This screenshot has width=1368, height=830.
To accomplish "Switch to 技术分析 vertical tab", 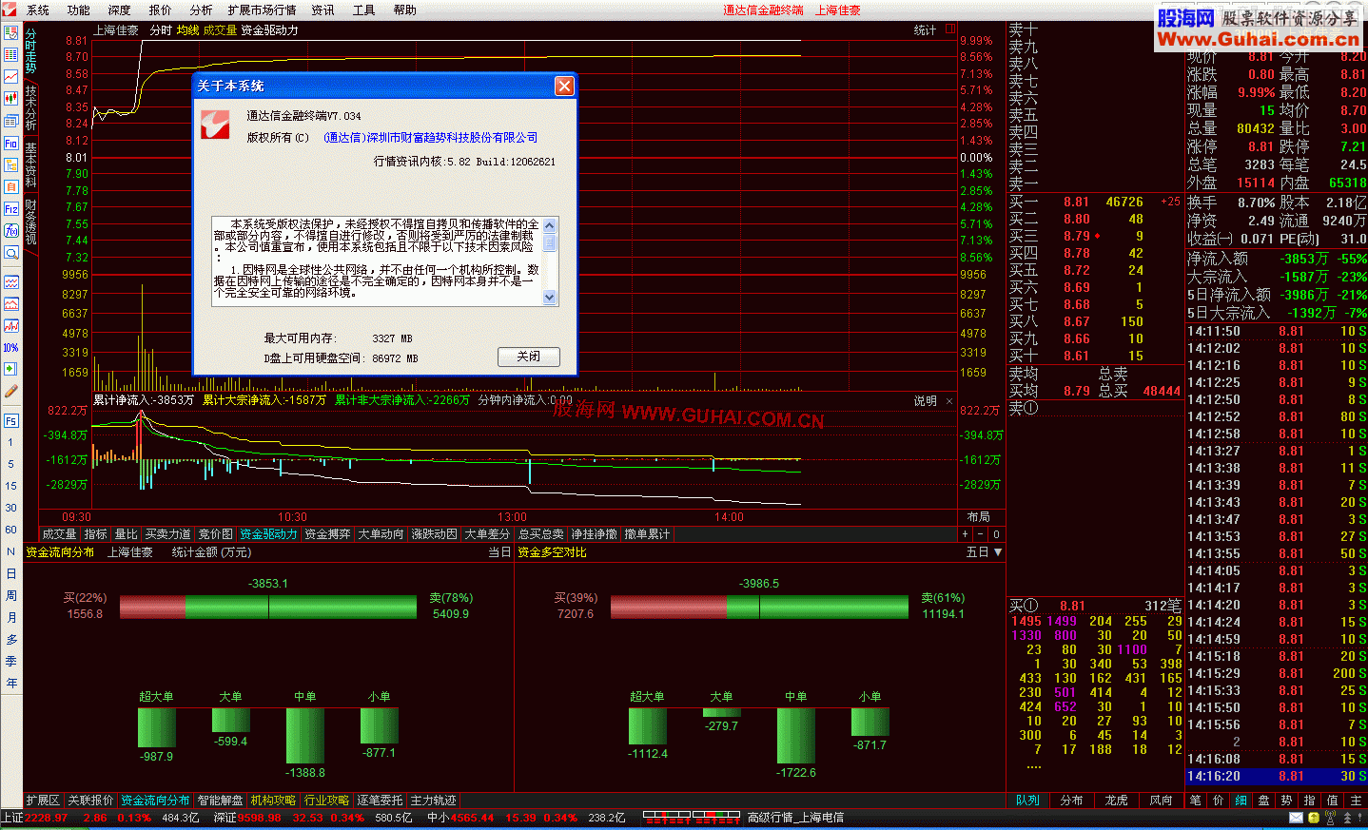I will (30, 108).
